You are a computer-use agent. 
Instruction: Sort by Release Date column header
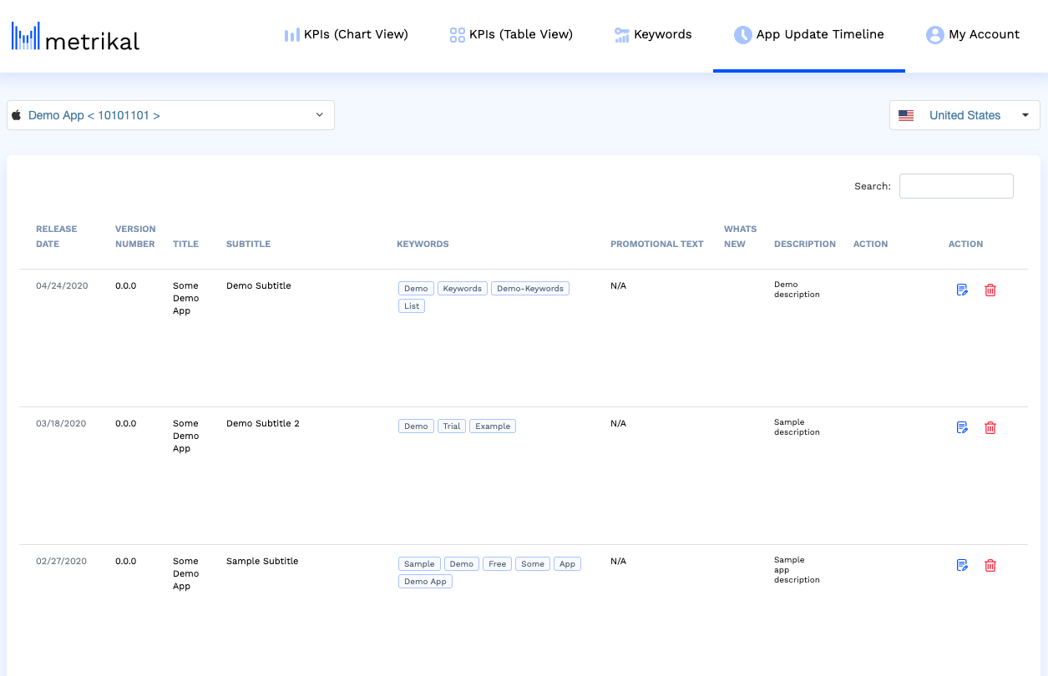56,236
